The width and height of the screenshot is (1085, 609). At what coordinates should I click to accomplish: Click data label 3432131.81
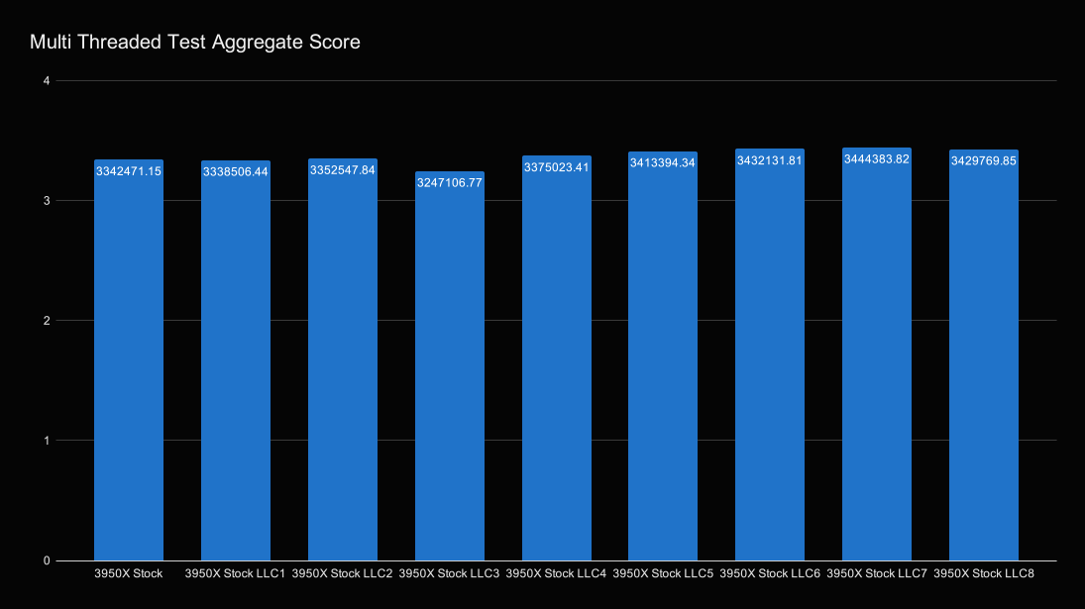[x=770, y=161]
